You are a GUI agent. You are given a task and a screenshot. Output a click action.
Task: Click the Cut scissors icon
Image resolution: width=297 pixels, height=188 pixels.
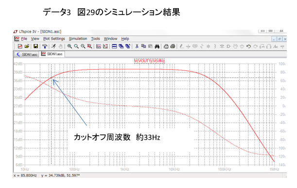(x=137, y=46)
